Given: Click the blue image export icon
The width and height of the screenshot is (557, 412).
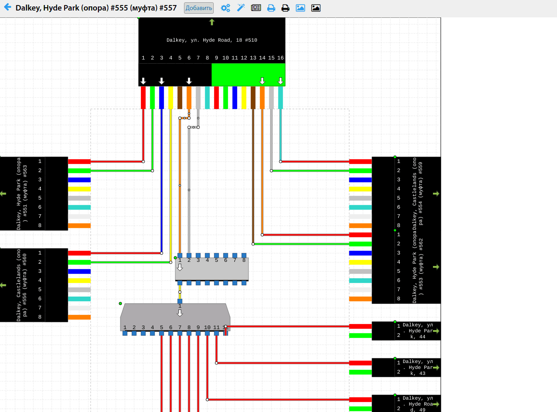Looking at the screenshot, I should tap(300, 8).
